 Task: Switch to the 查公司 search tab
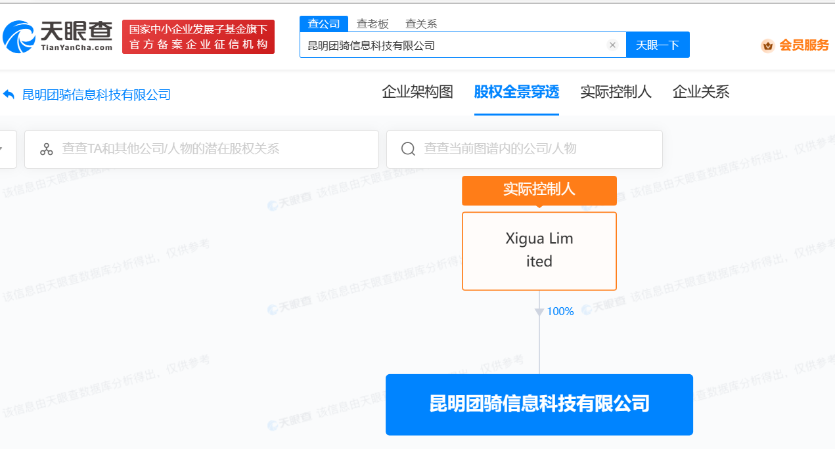point(324,24)
